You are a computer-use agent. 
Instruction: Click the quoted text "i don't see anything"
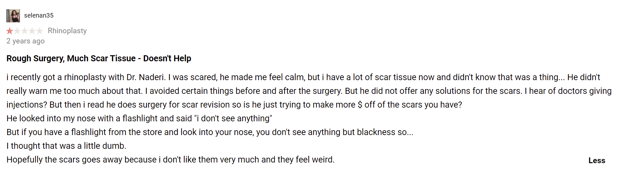(233, 118)
